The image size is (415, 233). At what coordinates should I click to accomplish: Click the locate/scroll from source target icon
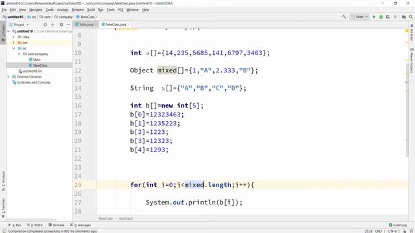(45, 25)
